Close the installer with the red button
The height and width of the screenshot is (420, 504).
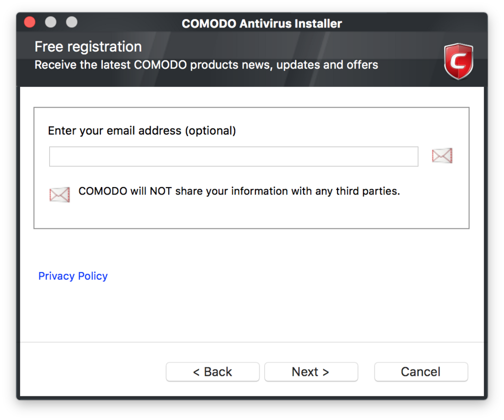pos(30,22)
